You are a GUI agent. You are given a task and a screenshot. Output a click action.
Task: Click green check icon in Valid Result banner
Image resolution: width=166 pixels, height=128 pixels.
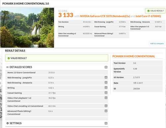point(9,58)
